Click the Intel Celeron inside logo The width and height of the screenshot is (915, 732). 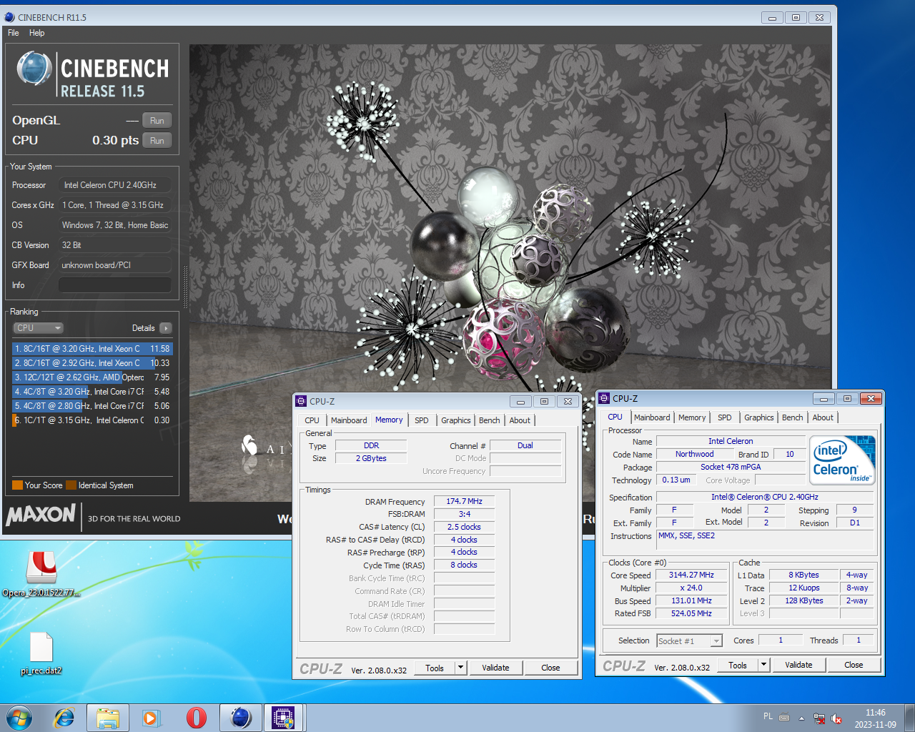point(844,460)
